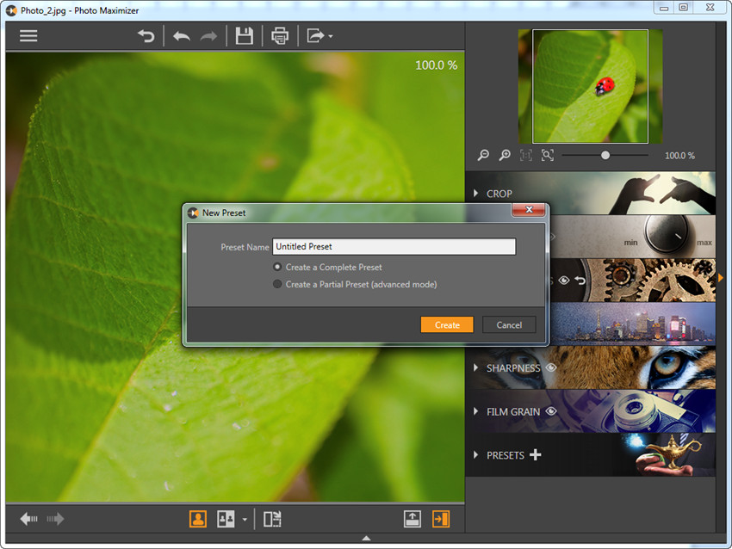This screenshot has width=732, height=549.
Task: Print the photo
Action: pyautogui.click(x=280, y=36)
